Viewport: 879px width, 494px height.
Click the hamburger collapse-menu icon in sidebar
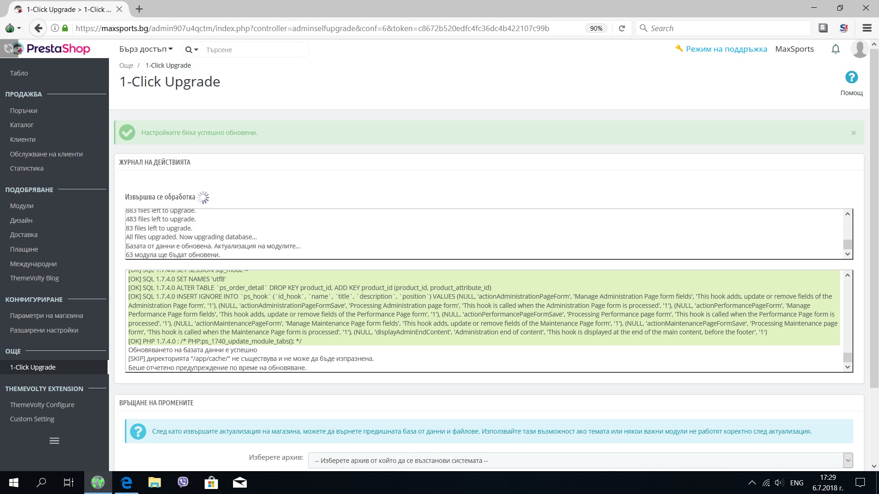pyautogui.click(x=54, y=441)
